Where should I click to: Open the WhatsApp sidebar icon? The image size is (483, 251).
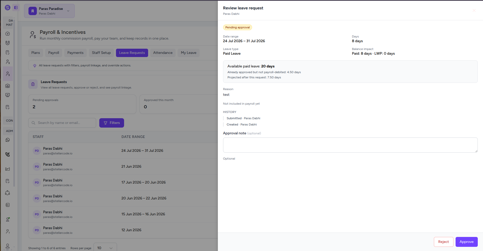(x=8, y=140)
